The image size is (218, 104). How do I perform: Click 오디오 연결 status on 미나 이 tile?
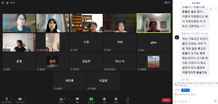click(110, 69)
